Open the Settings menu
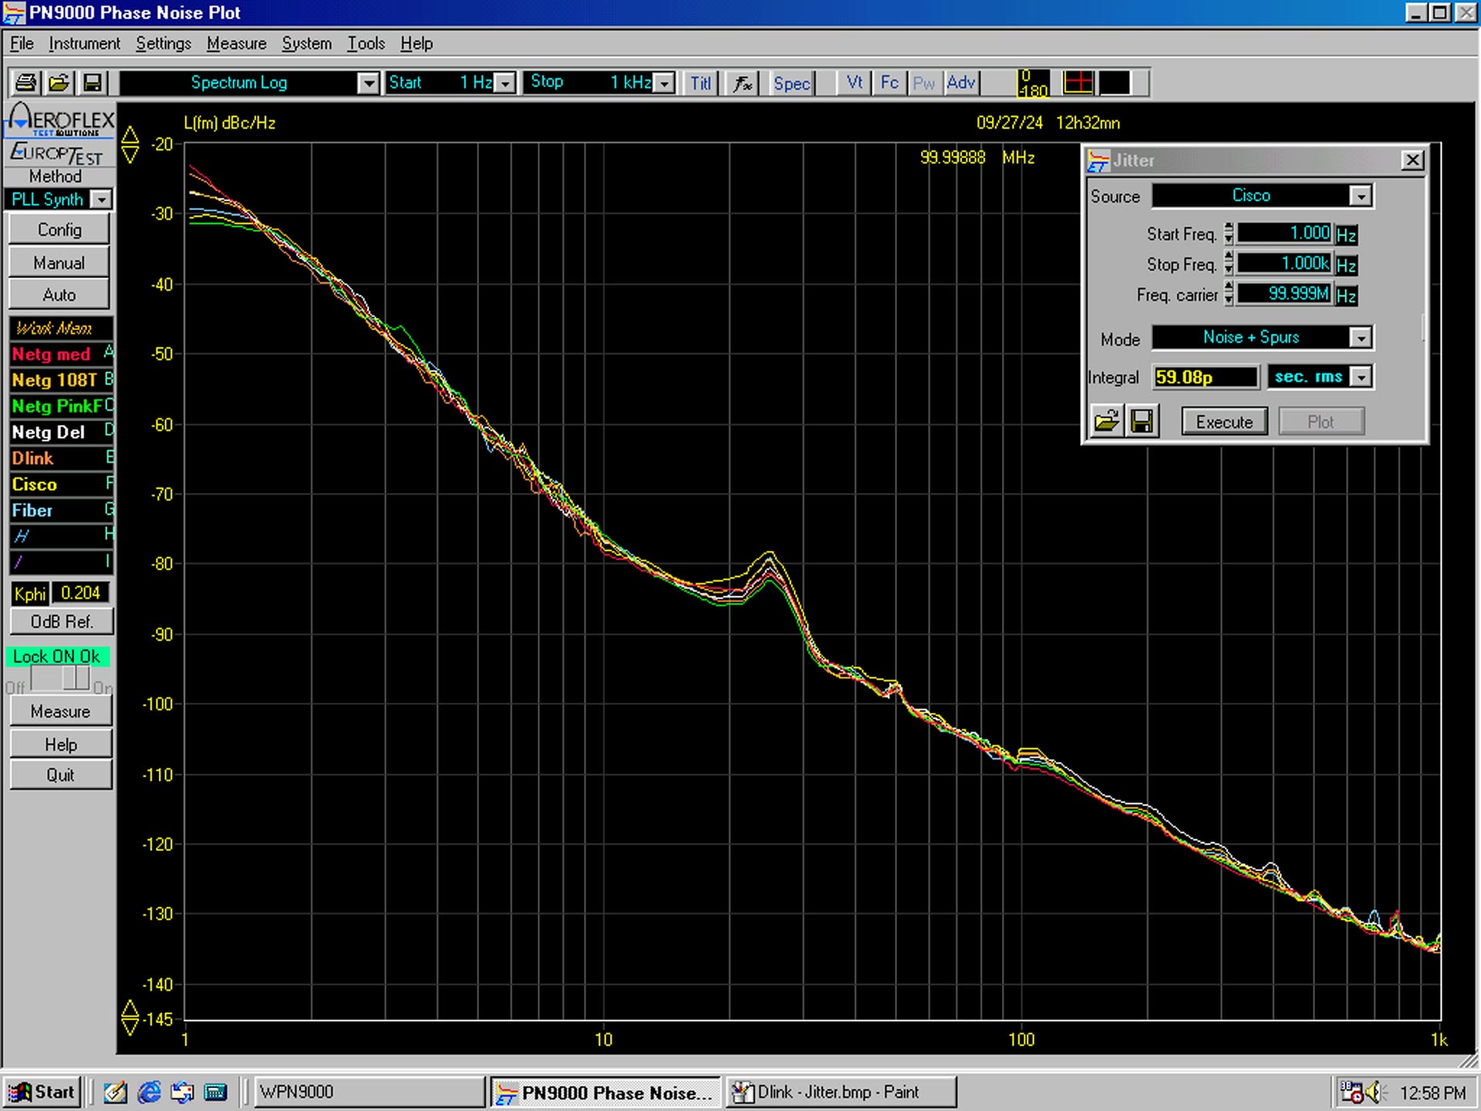This screenshot has width=1481, height=1111. (164, 43)
